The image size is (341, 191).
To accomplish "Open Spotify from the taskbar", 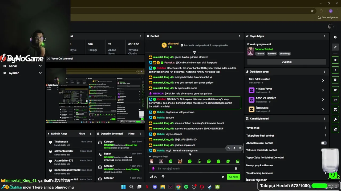I will (x=186, y=187).
